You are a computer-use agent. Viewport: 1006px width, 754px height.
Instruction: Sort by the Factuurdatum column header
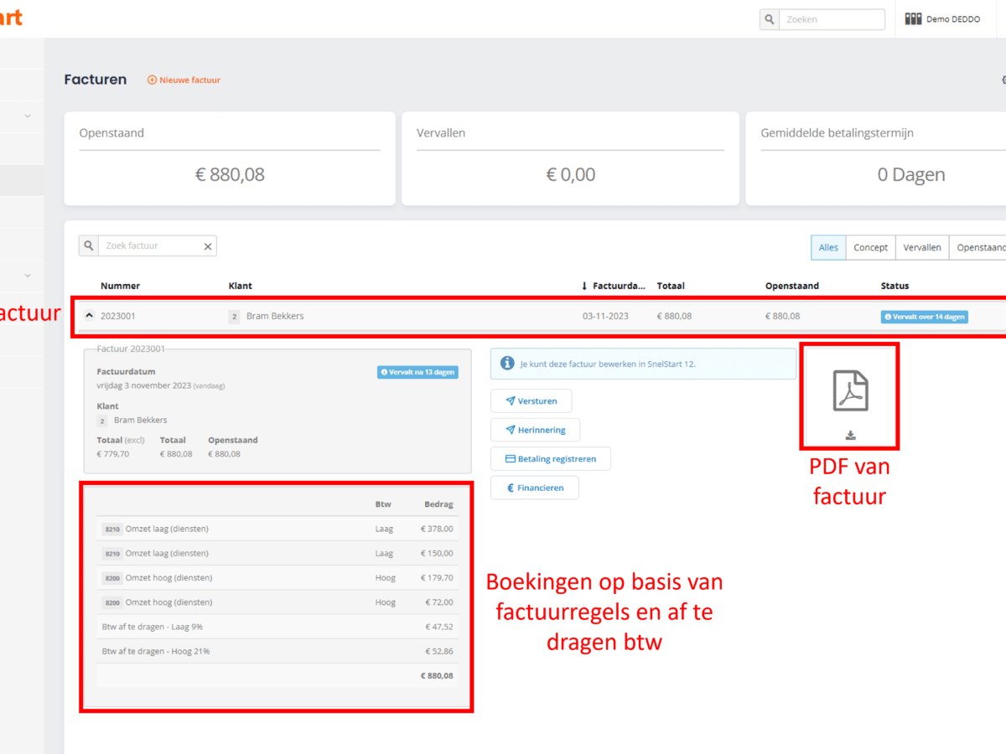coord(617,286)
